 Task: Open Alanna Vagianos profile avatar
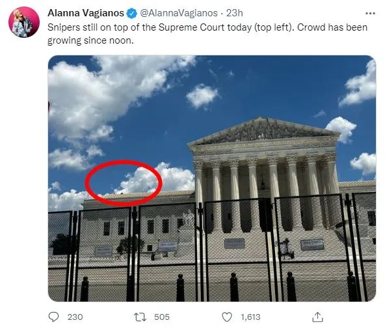pos(24,22)
